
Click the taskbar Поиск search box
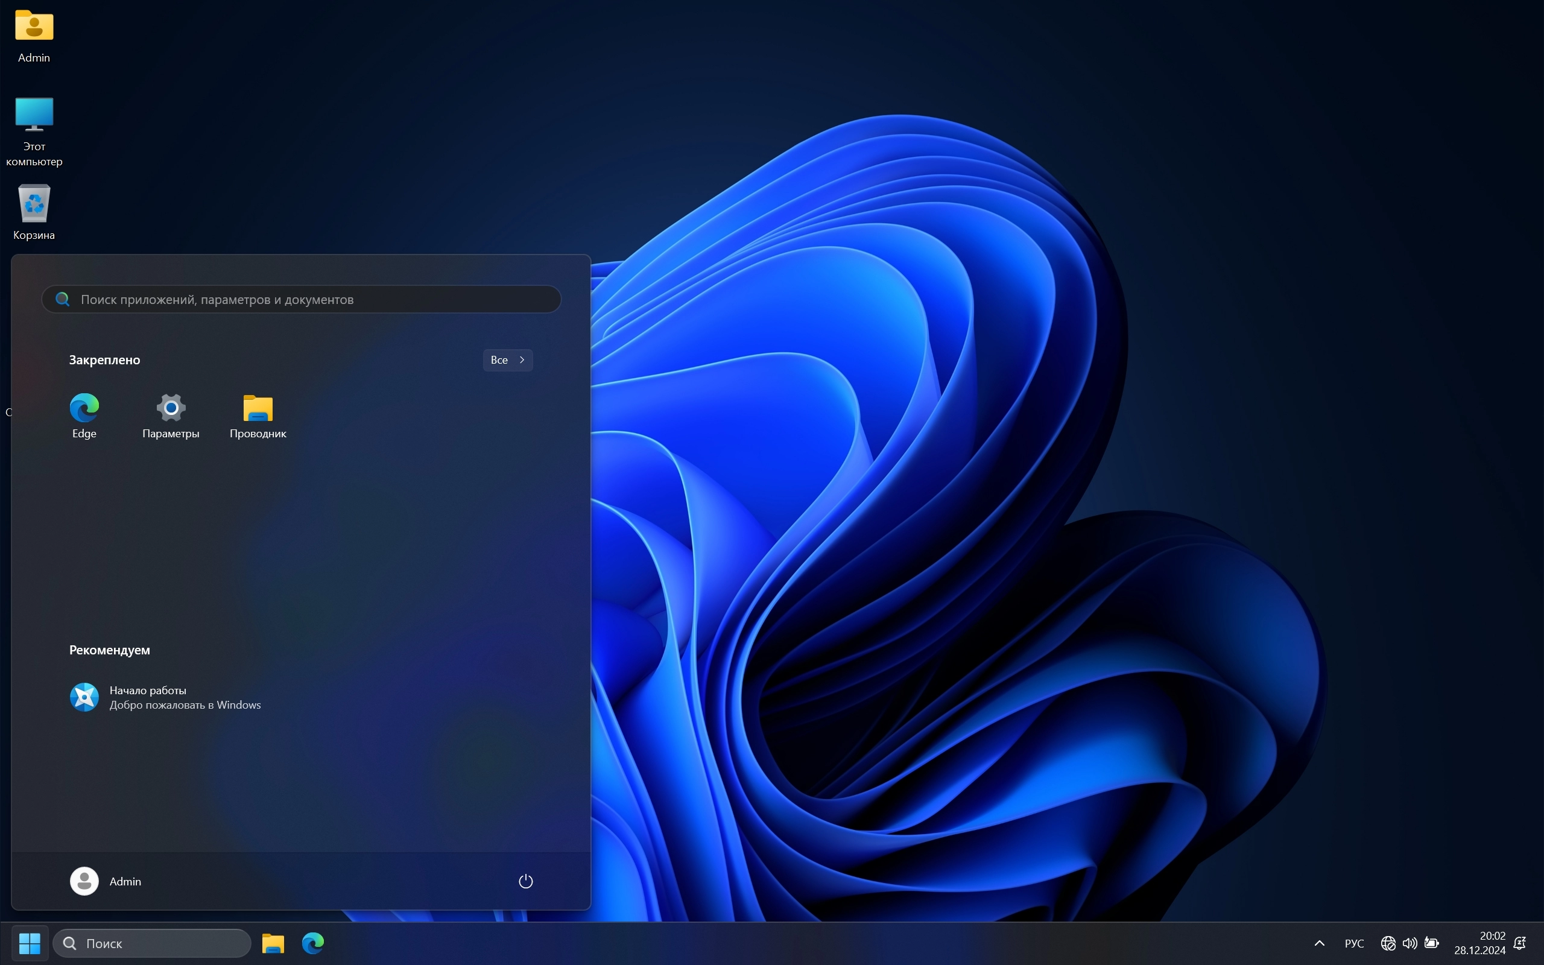pos(152,943)
